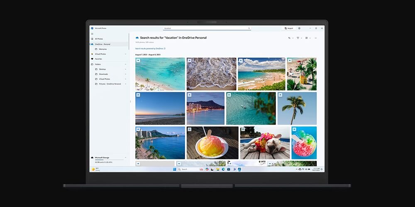The width and height of the screenshot is (415, 207).
Task: Expand the iCloud Photos section chevron
Action: tap(126, 54)
